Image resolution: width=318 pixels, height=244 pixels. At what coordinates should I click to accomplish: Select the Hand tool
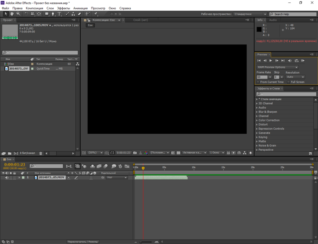click(x=12, y=13)
